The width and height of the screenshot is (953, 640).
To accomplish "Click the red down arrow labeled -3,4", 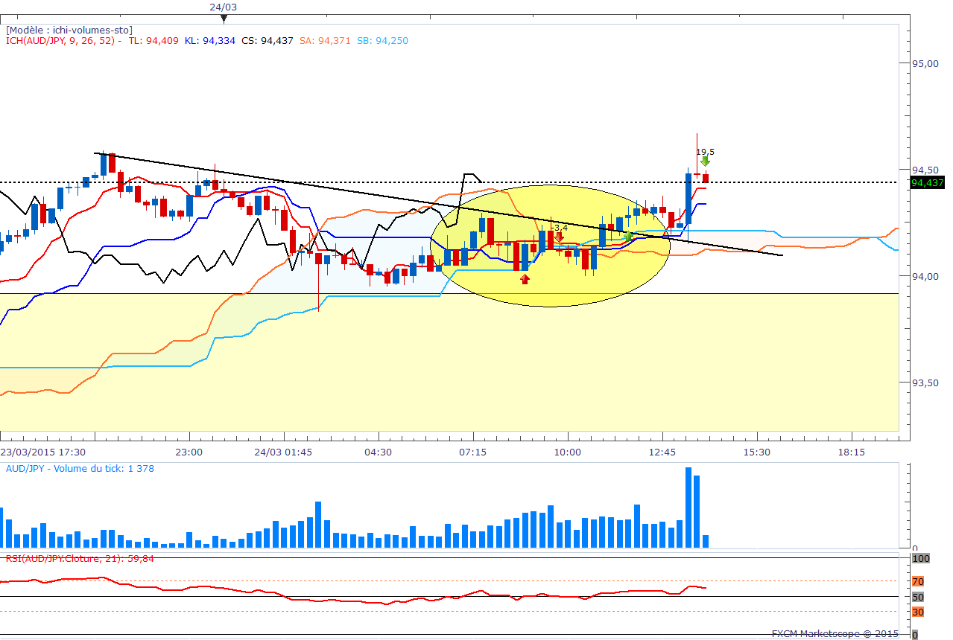I will tap(559, 237).
